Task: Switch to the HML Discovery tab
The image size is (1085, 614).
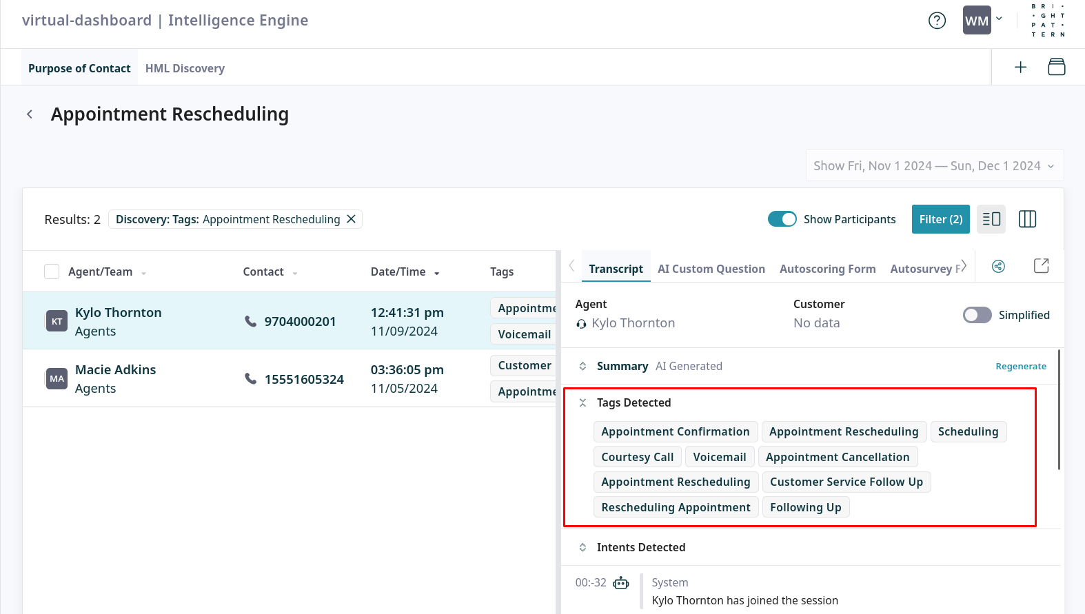Action: 185,68
